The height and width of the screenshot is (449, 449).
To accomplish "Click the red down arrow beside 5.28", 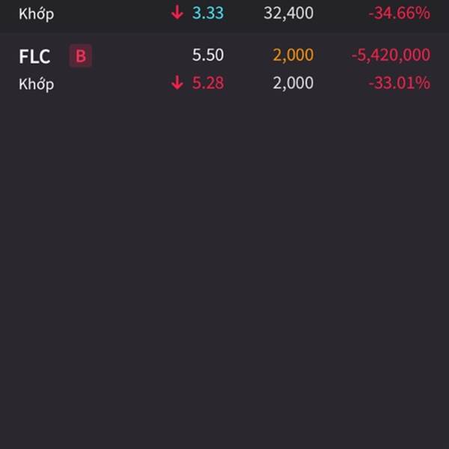I will point(177,83).
